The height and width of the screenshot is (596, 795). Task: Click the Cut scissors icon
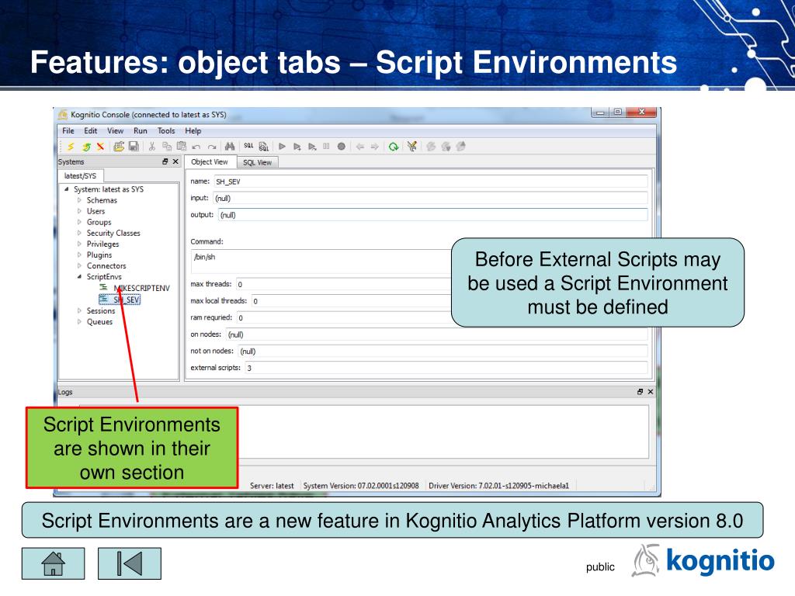pos(151,147)
